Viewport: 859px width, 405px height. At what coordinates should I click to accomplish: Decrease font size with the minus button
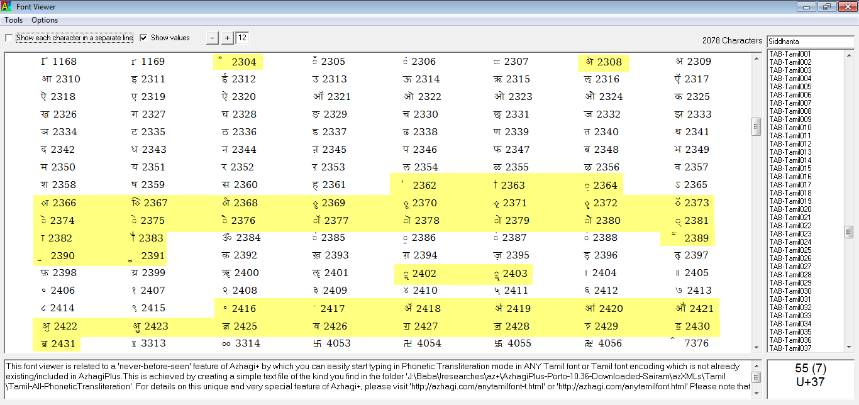[x=213, y=38]
